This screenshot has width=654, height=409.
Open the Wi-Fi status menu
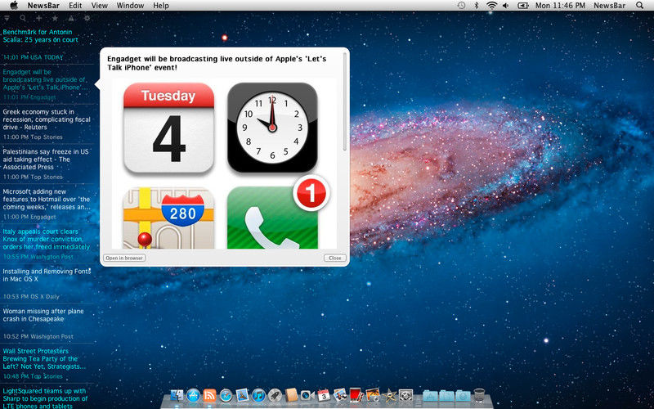click(x=492, y=6)
